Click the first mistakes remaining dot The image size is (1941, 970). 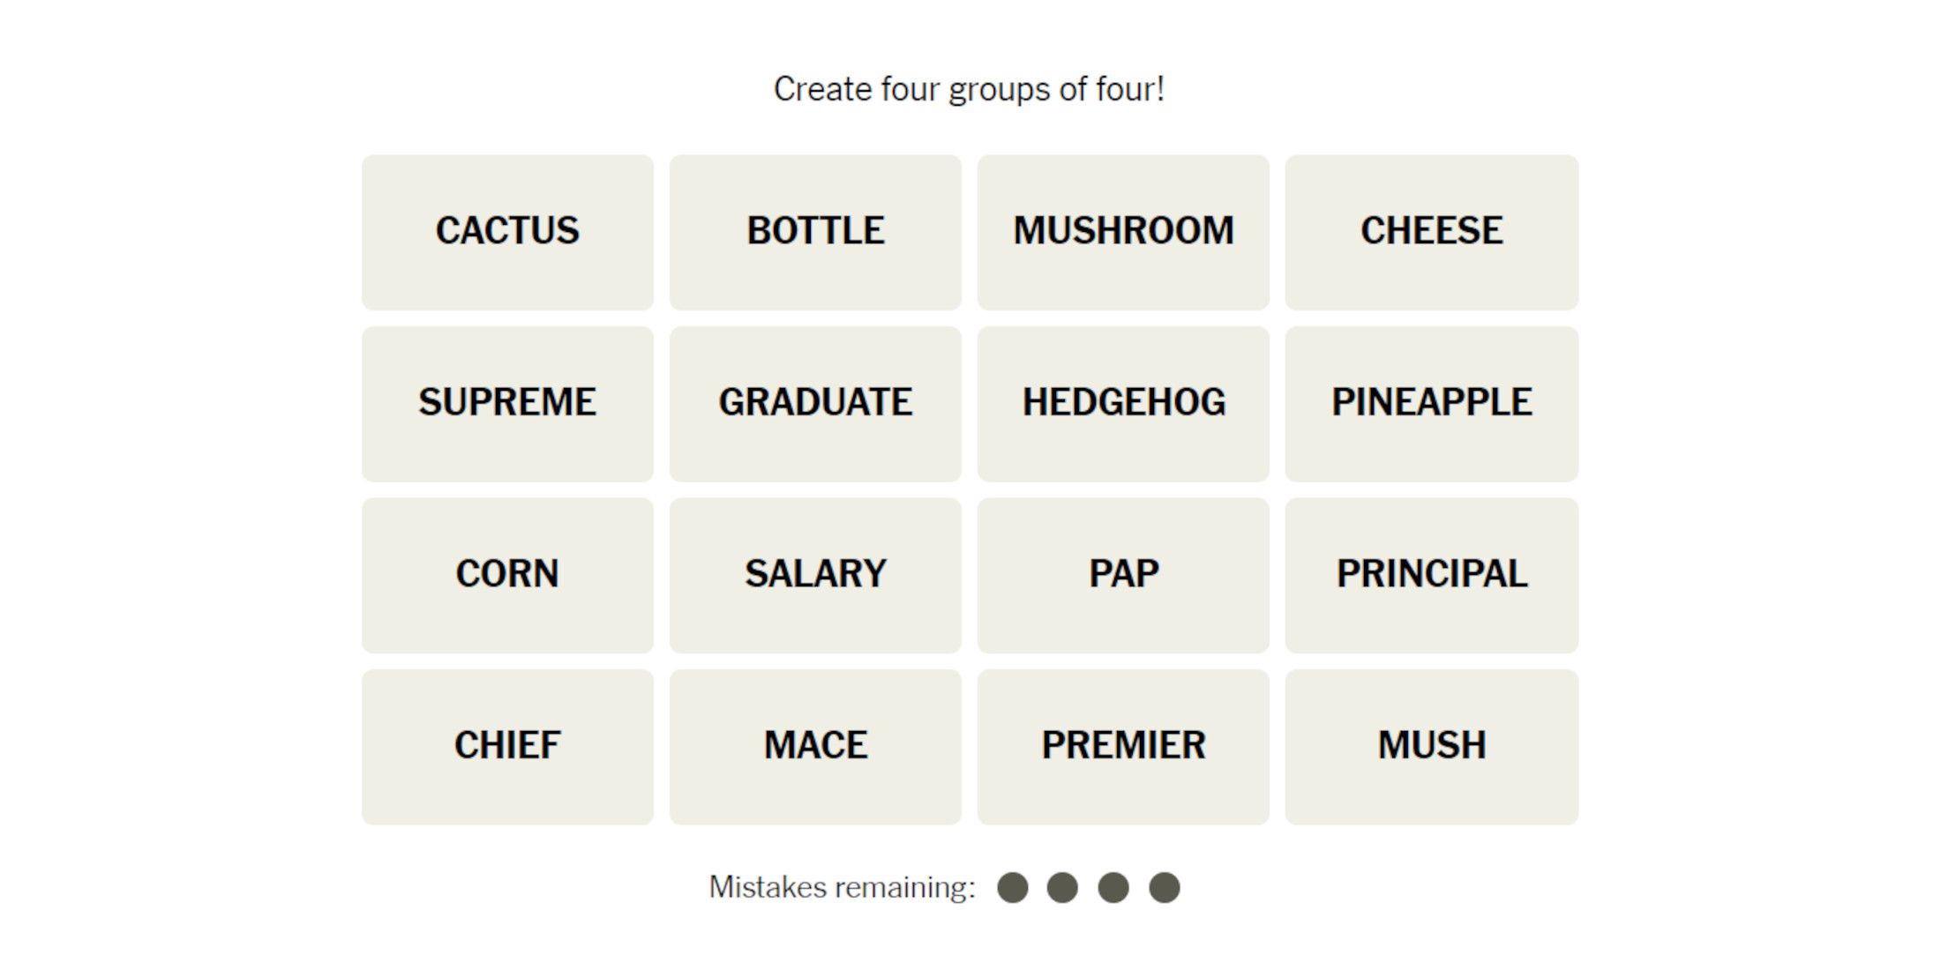coord(1012,887)
